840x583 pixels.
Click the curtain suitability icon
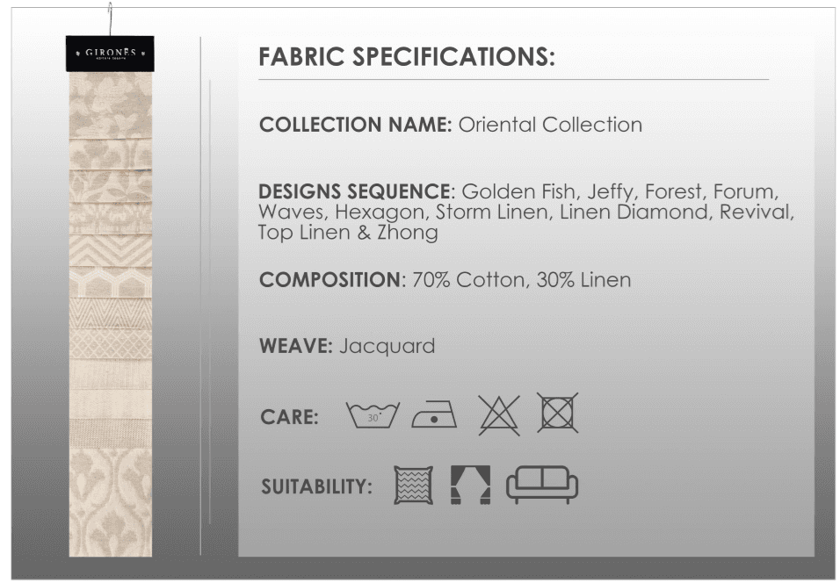[469, 484]
